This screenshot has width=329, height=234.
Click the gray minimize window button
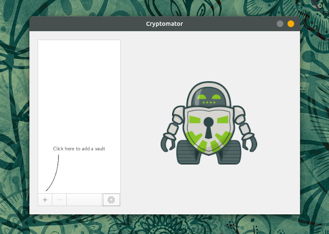point(280,24)
